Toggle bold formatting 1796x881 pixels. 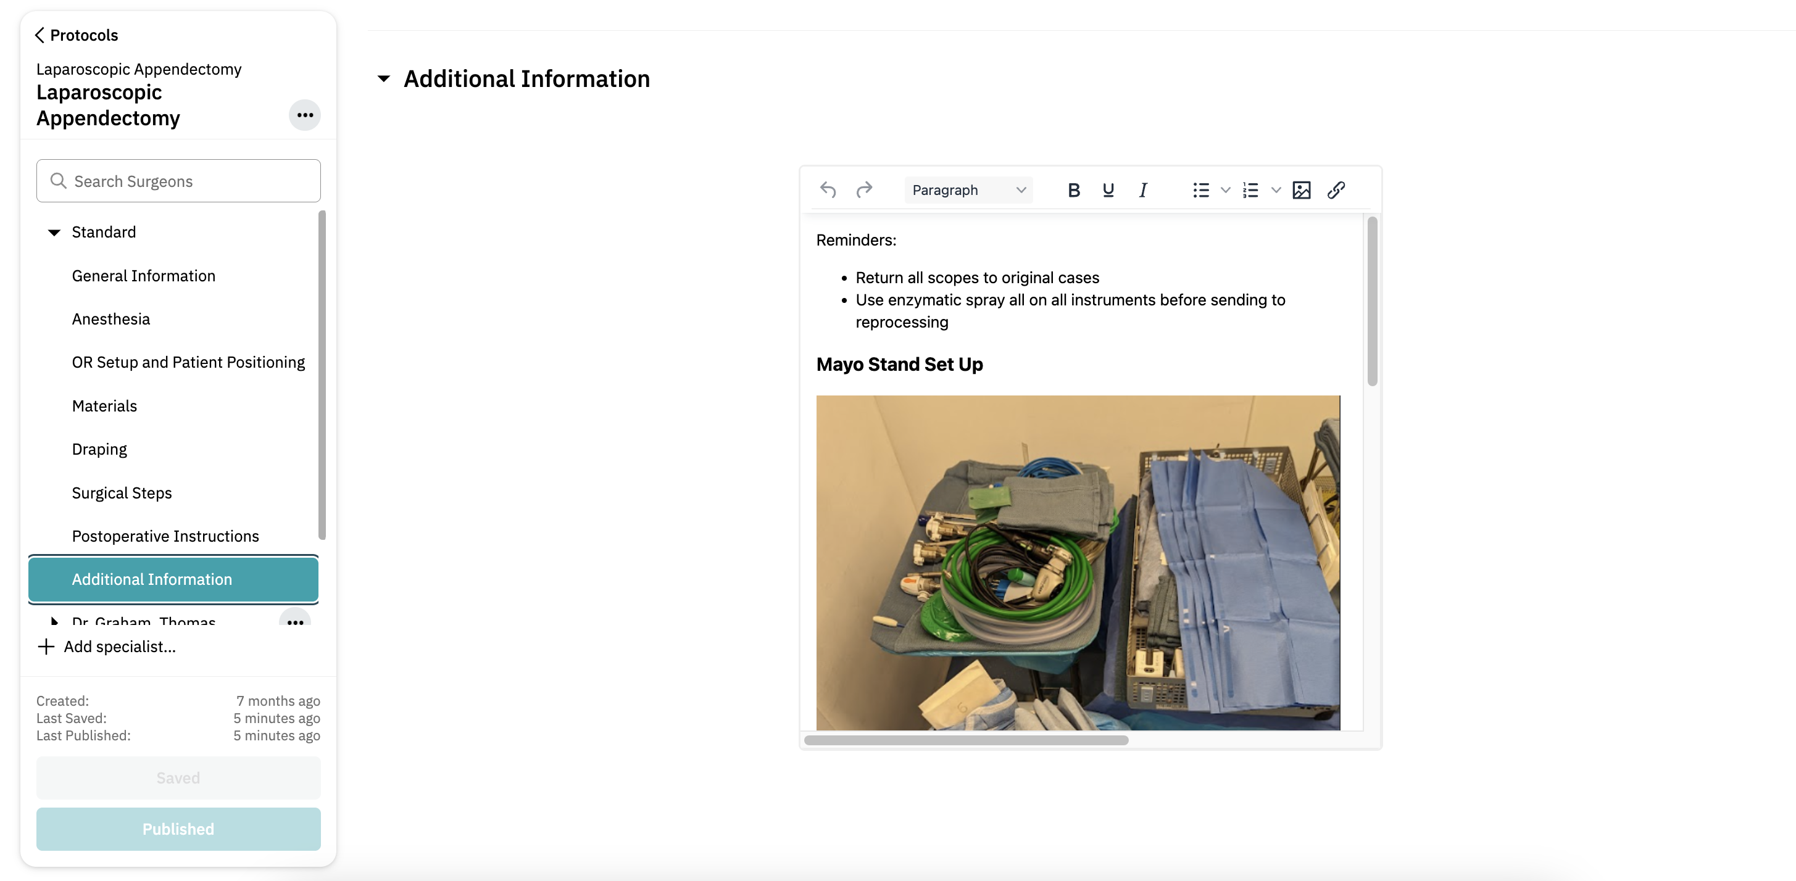(1074, 189)
